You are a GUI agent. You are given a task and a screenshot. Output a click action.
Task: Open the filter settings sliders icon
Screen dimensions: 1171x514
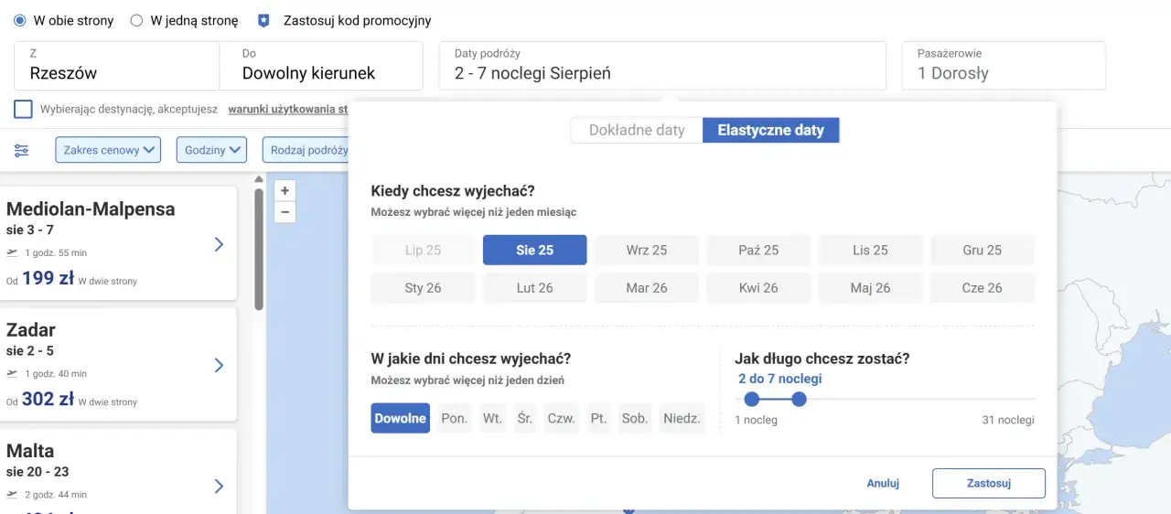point(21,150)
